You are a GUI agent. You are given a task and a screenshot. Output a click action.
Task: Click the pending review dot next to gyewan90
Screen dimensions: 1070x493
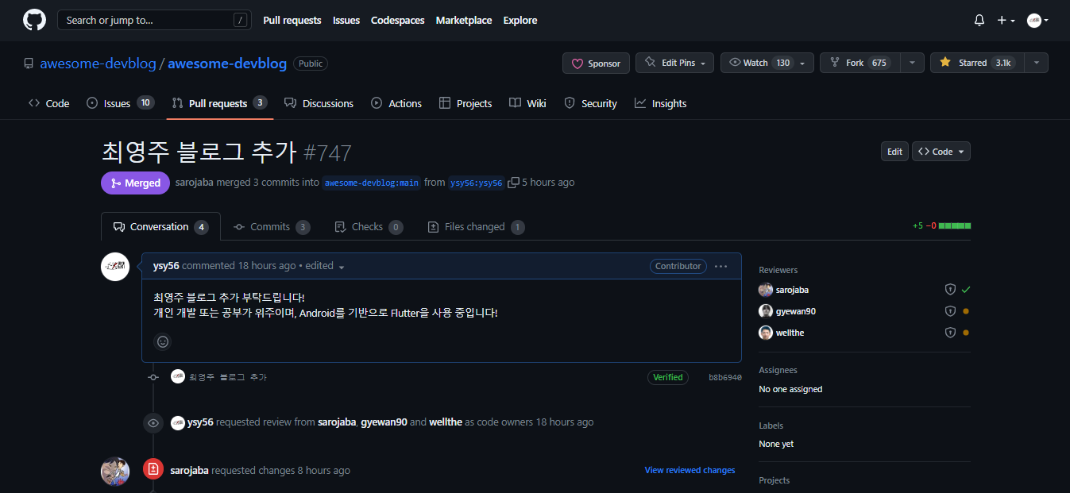[x=966, y=311]
